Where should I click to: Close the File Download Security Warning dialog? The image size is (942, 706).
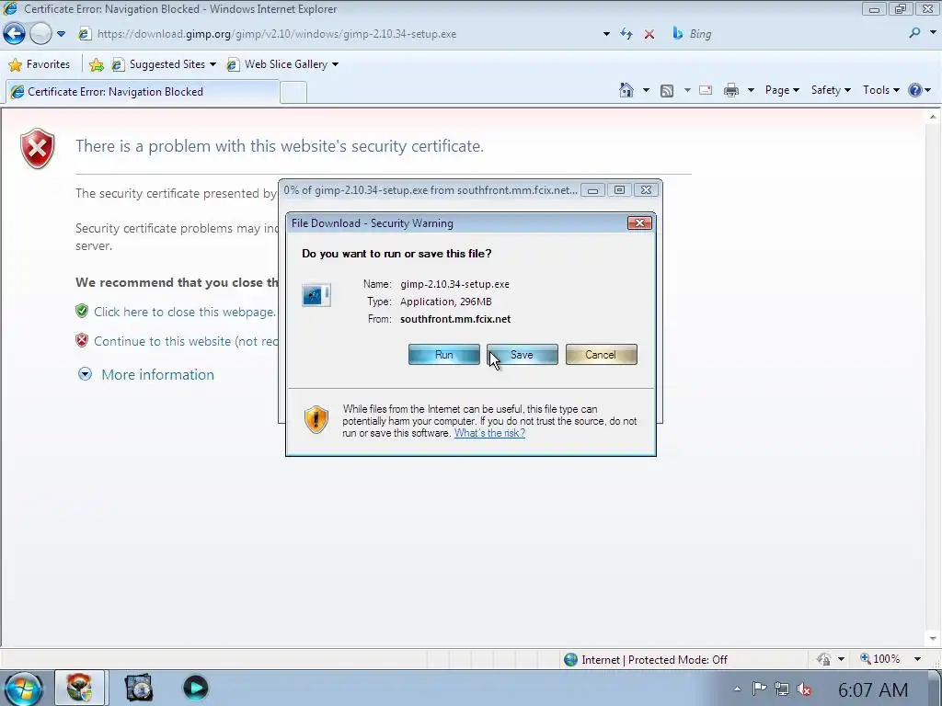[x=639, y=223]
